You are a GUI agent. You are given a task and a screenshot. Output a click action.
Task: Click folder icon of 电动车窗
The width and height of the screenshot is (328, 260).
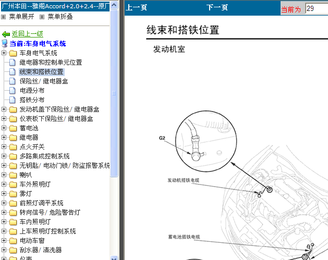click(13, 241)
